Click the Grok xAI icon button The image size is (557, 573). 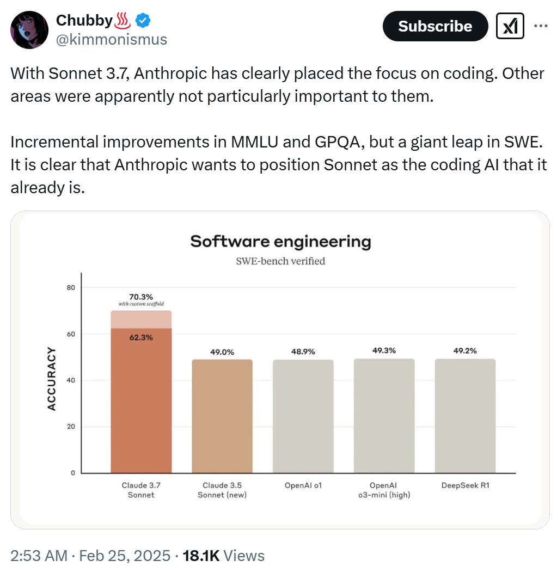(x=510, y=26)
